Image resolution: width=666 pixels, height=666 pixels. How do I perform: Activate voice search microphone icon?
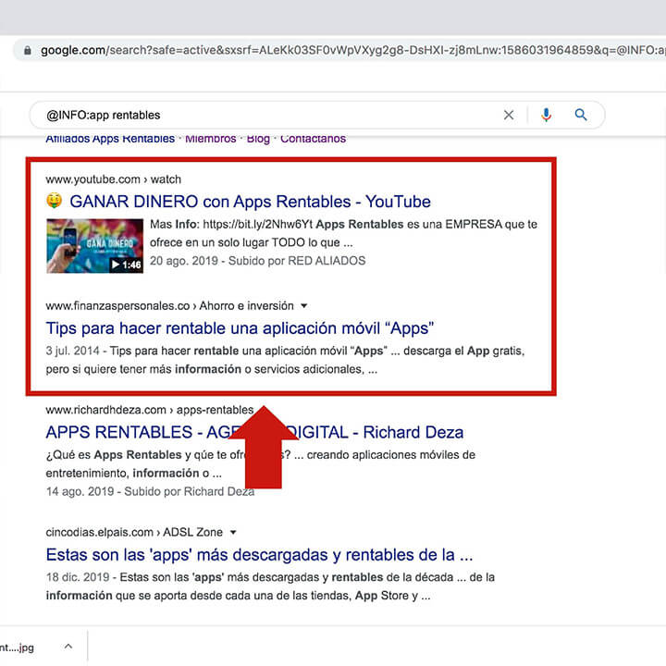pos(546,116)
